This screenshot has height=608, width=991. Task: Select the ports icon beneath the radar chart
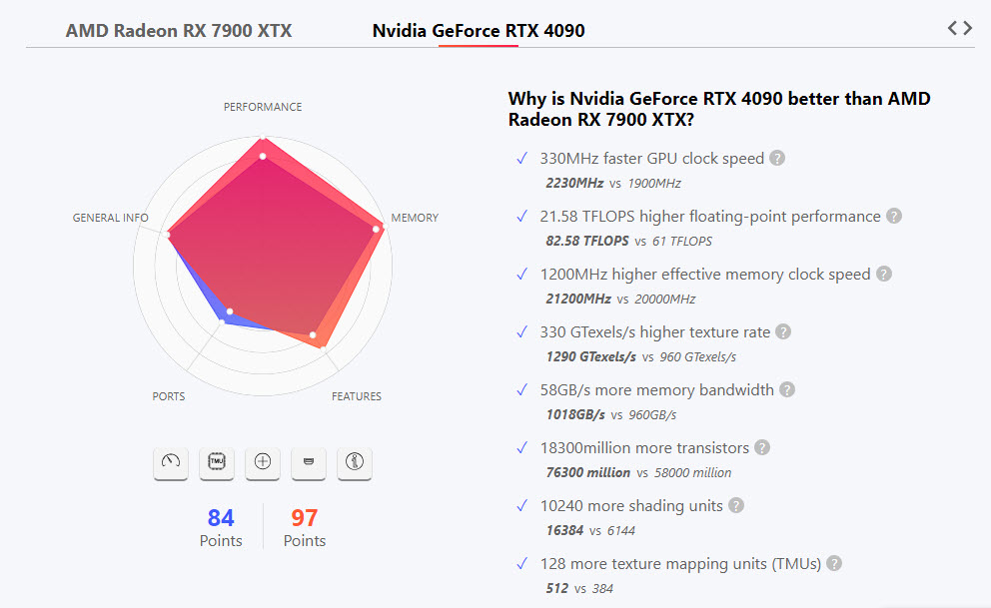[x=308, y=463]
